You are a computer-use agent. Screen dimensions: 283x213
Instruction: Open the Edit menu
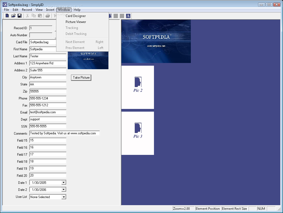pyautogui.click(x=15, y=10)
